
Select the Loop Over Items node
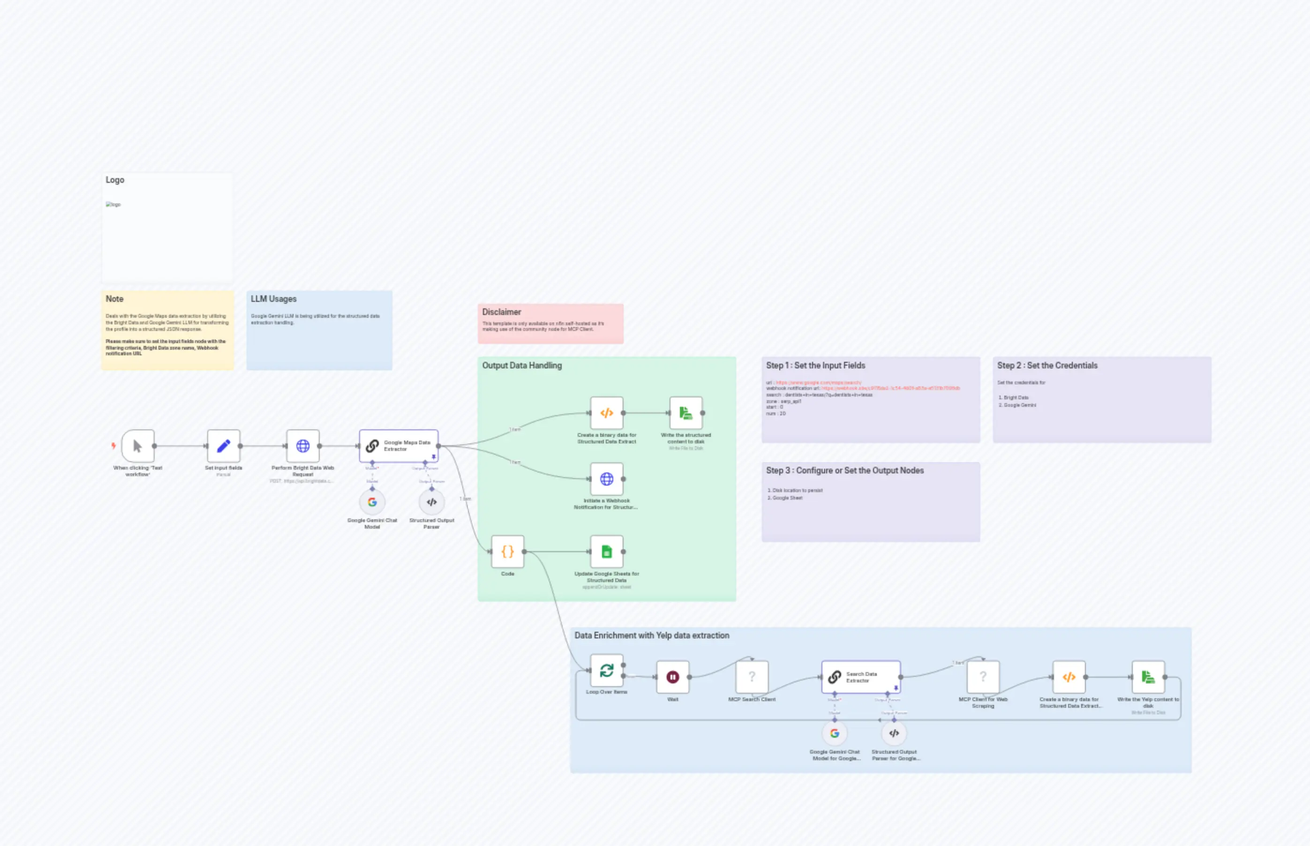pyautogui.click(x=606, y=677)
